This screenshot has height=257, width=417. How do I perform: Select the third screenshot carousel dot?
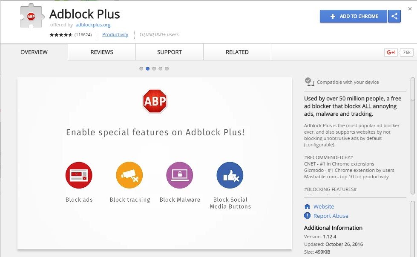coord(154,69)
